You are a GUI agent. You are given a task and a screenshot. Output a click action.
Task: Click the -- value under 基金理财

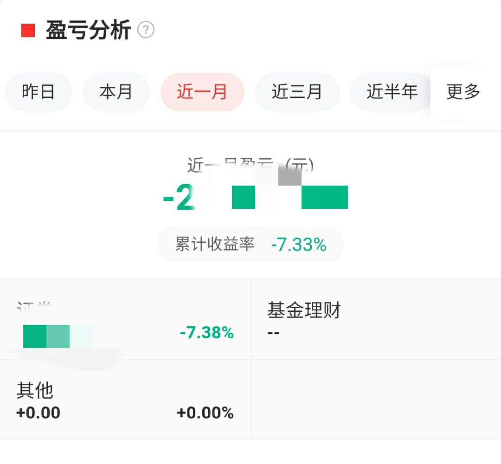click(274, 333)
